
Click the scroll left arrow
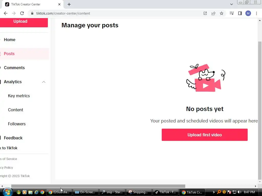[2, 186]
